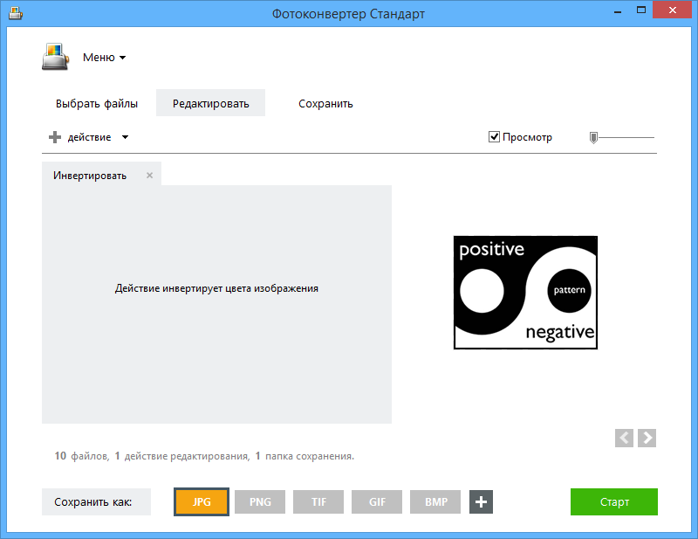Click the title bar application icon

[x=16, y=13]
